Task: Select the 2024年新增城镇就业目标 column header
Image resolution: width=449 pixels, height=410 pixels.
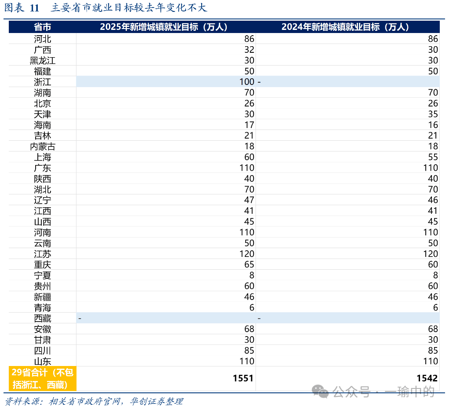Action: pyautogui.click(x=346, y=27)
